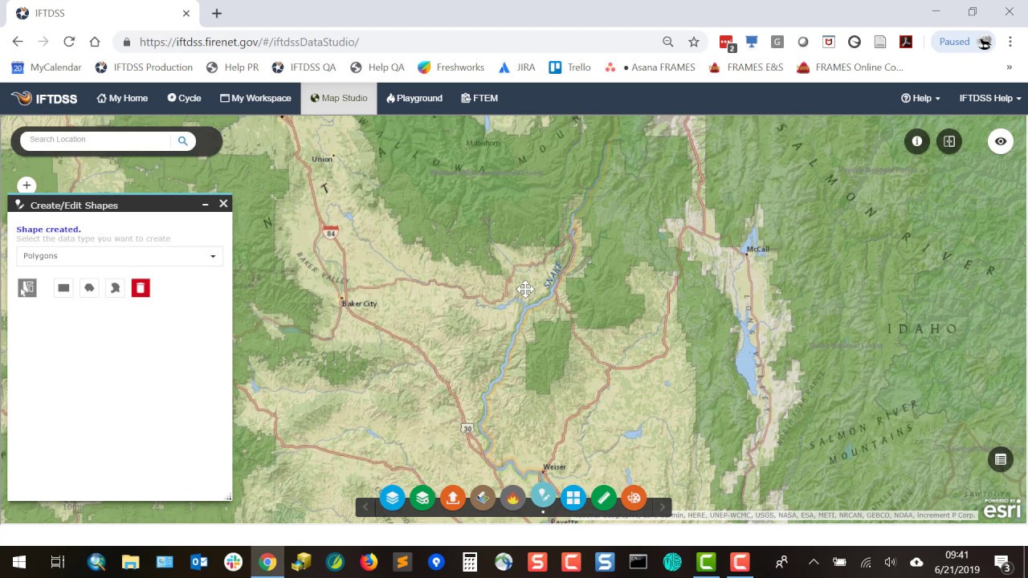
Task: Go to next widget page arrow
Action: click(662, 507)
